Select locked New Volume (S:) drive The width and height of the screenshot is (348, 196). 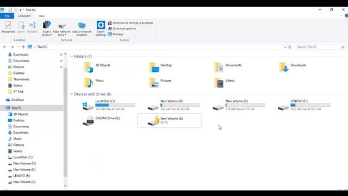point(169,120)
